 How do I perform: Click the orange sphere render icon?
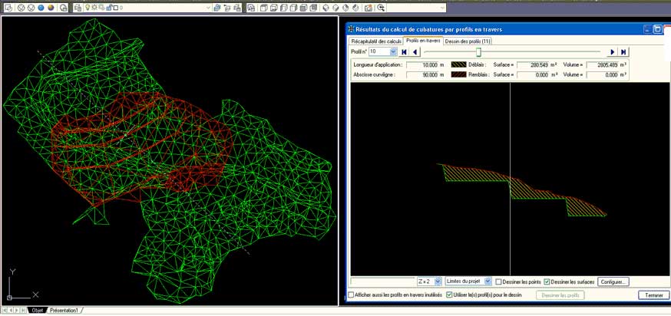51,8
